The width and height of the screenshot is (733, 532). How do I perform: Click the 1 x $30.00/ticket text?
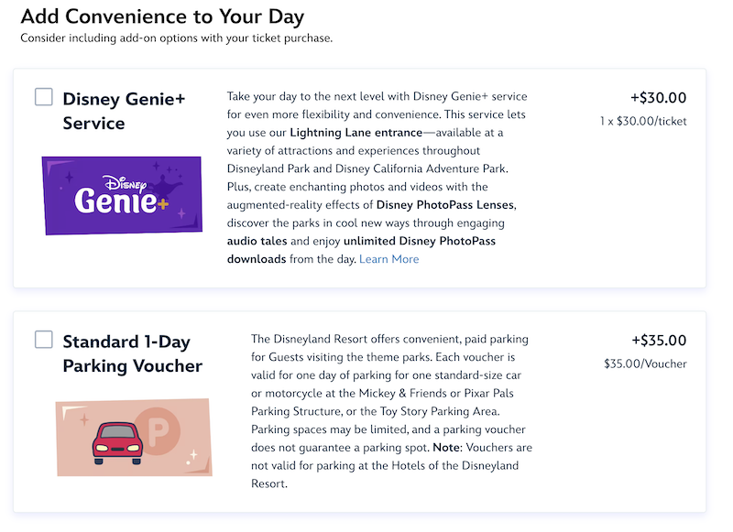tap(643, 122)
